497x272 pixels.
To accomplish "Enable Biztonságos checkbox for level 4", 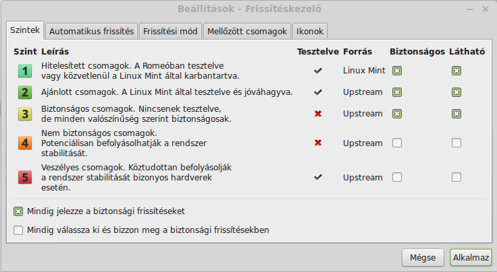I will click(x=397, y=143).
